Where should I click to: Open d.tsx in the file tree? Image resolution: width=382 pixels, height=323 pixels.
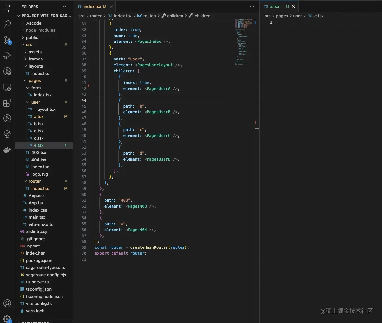pos(44,138)
